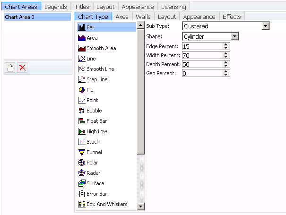Pick the Radar chart type icon
The image size is (286, 215).
click(x=81, y=173)
